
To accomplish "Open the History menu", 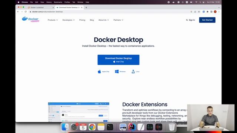I will point(49,2).
